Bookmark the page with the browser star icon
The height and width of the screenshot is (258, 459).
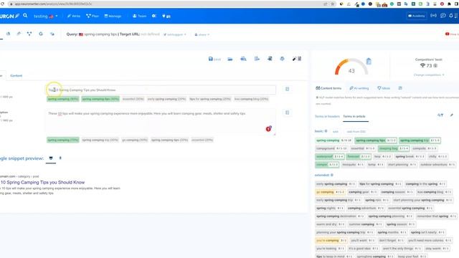pyautogui.click(x=333, y=4)
